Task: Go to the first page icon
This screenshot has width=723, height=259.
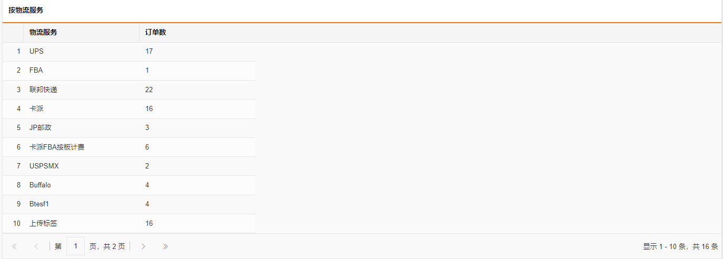Action: coord(14,246)
